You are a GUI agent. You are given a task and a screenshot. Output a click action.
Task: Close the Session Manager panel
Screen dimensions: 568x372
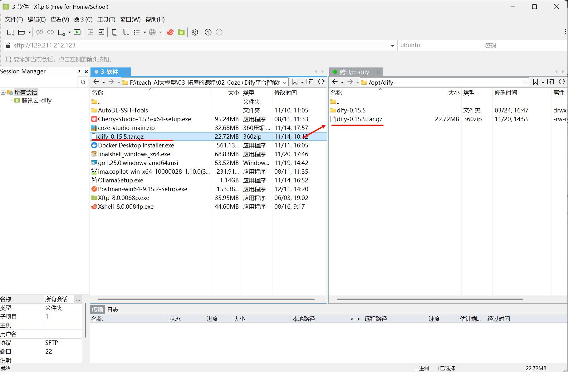coord(86,72)
